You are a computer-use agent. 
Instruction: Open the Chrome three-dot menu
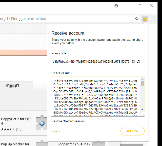coord(153,19)
